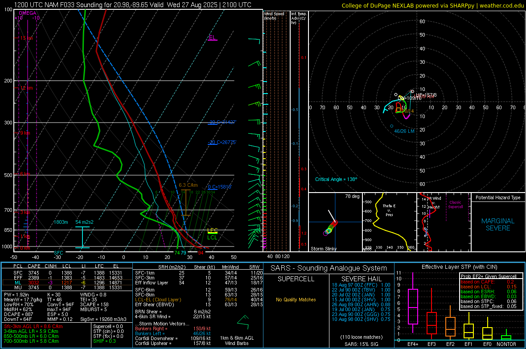Viewport: 526px width, 349px height.
Task: Click the 'Eff Shear (EBWD)' row
Action: pos(199,305)
